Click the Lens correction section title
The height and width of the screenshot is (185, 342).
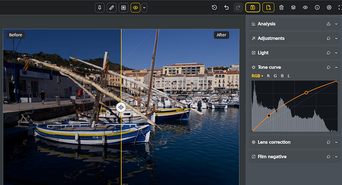[x=274, y=142]
